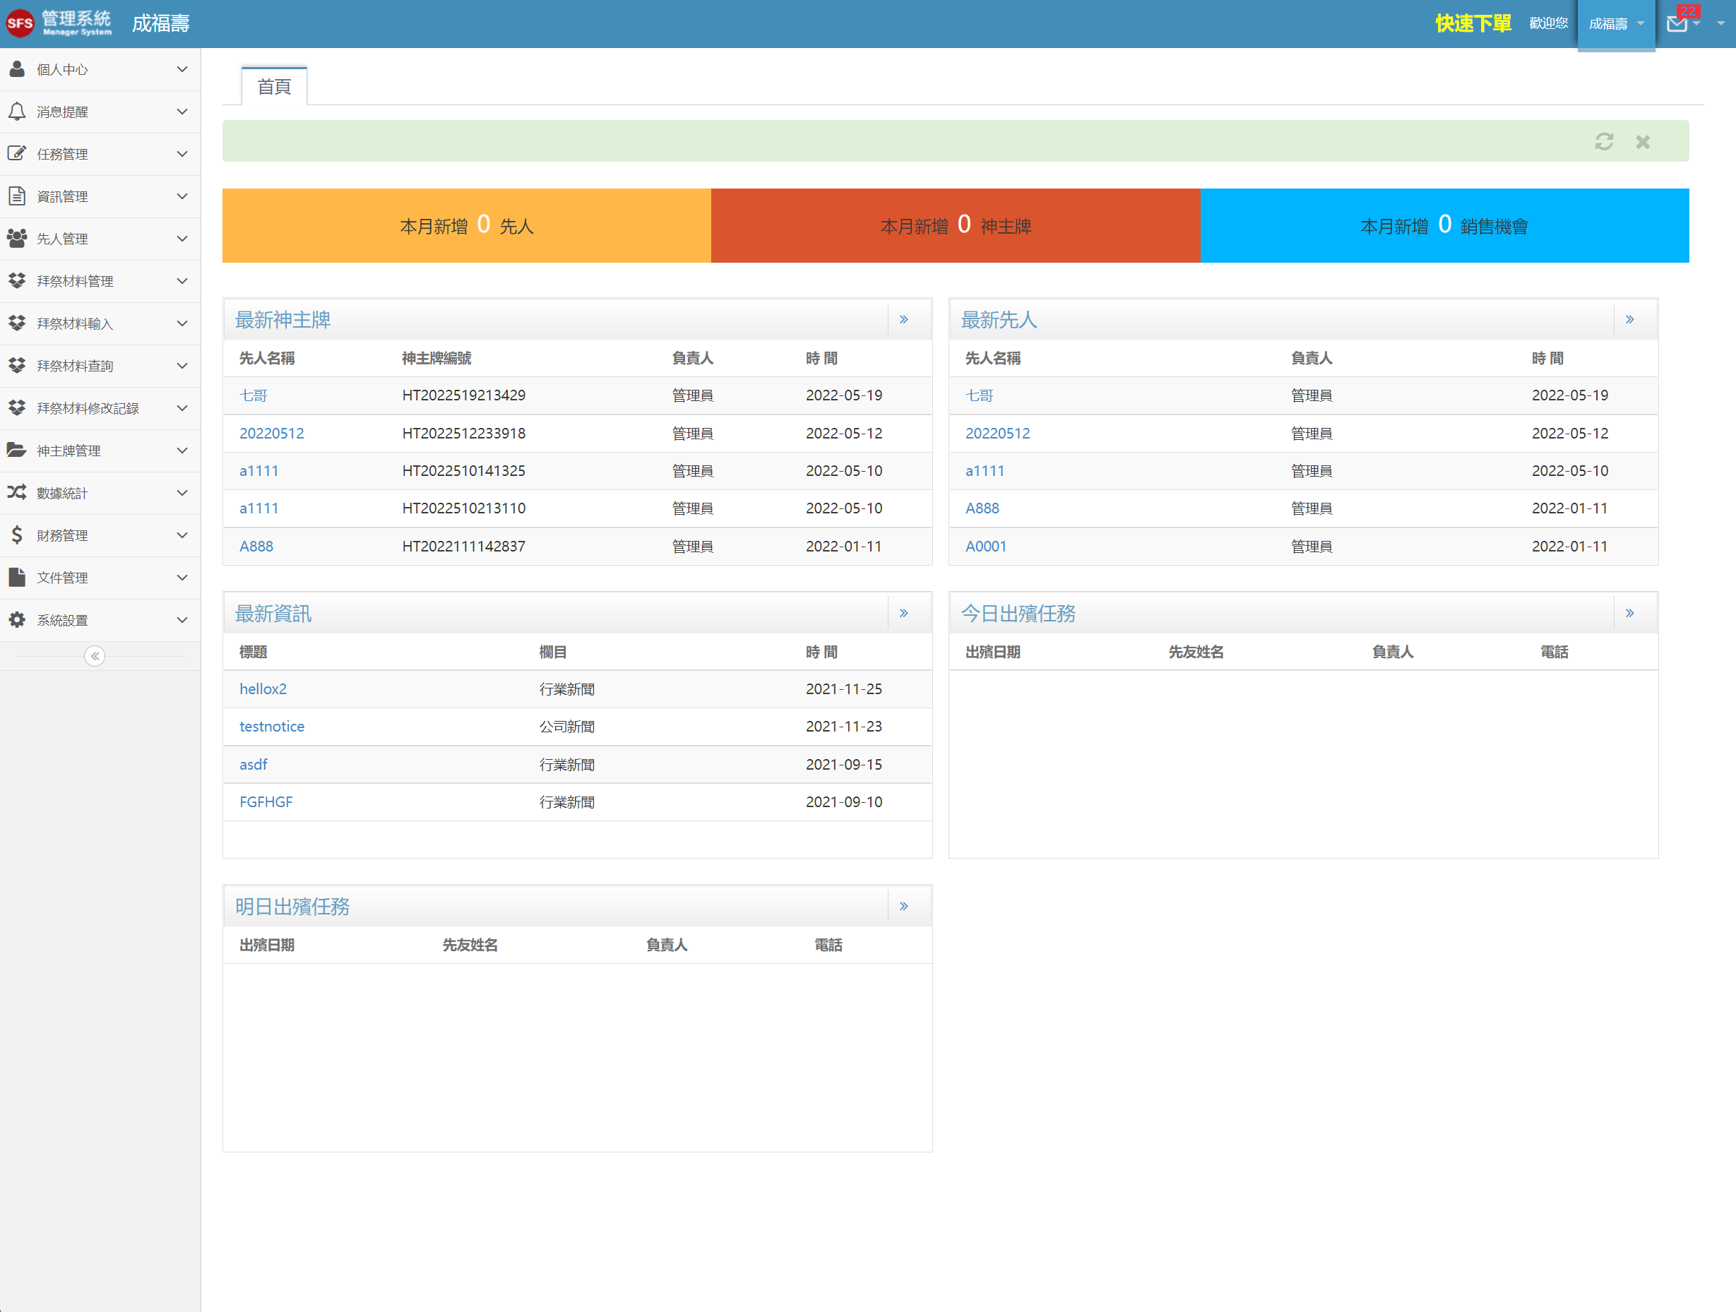This screenshot has height=1312, width=1736.
Task: Expand the 神主牌管理 menu chevron
Action: click(182, 451)
